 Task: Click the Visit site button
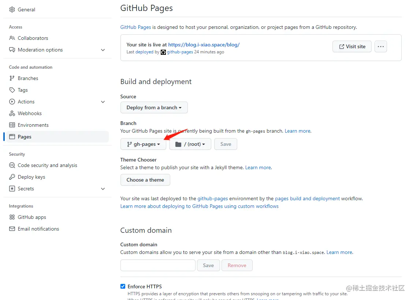pyautogui.click(x=352, y=46)
